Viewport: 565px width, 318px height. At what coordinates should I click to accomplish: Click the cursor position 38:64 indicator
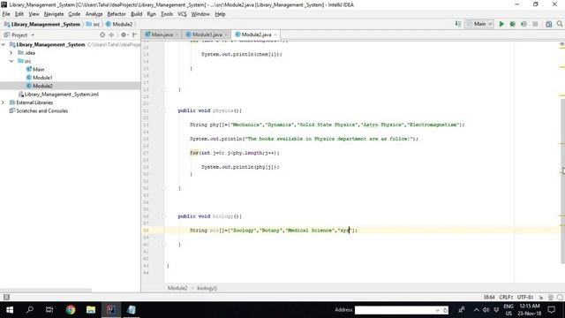489,297
